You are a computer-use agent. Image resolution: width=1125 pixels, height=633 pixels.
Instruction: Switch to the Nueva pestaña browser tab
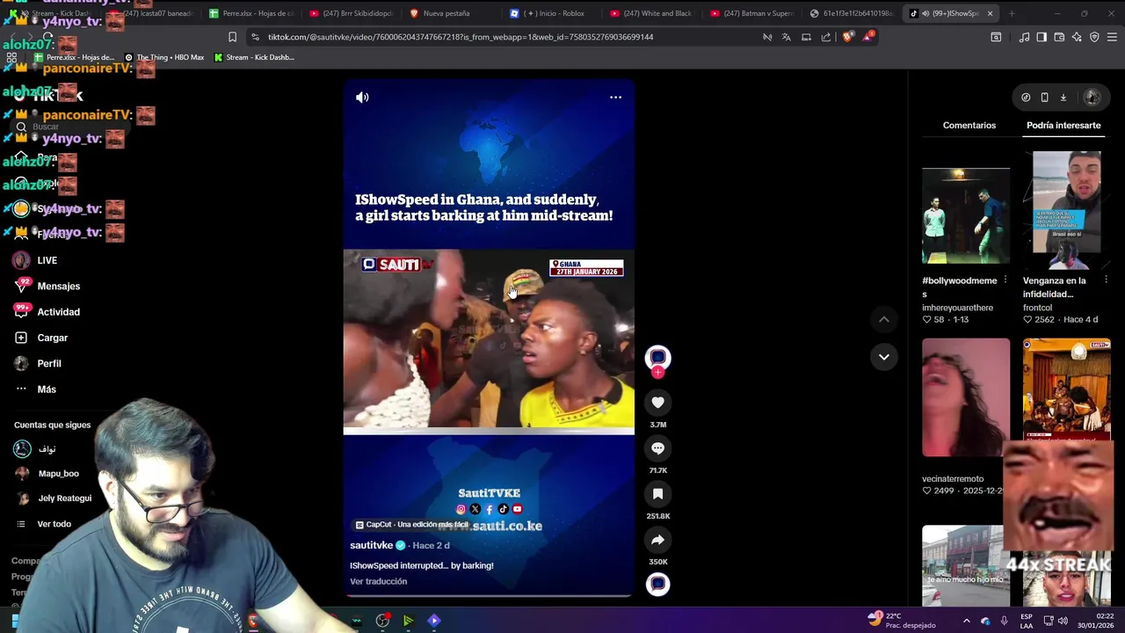coord(447,13)
